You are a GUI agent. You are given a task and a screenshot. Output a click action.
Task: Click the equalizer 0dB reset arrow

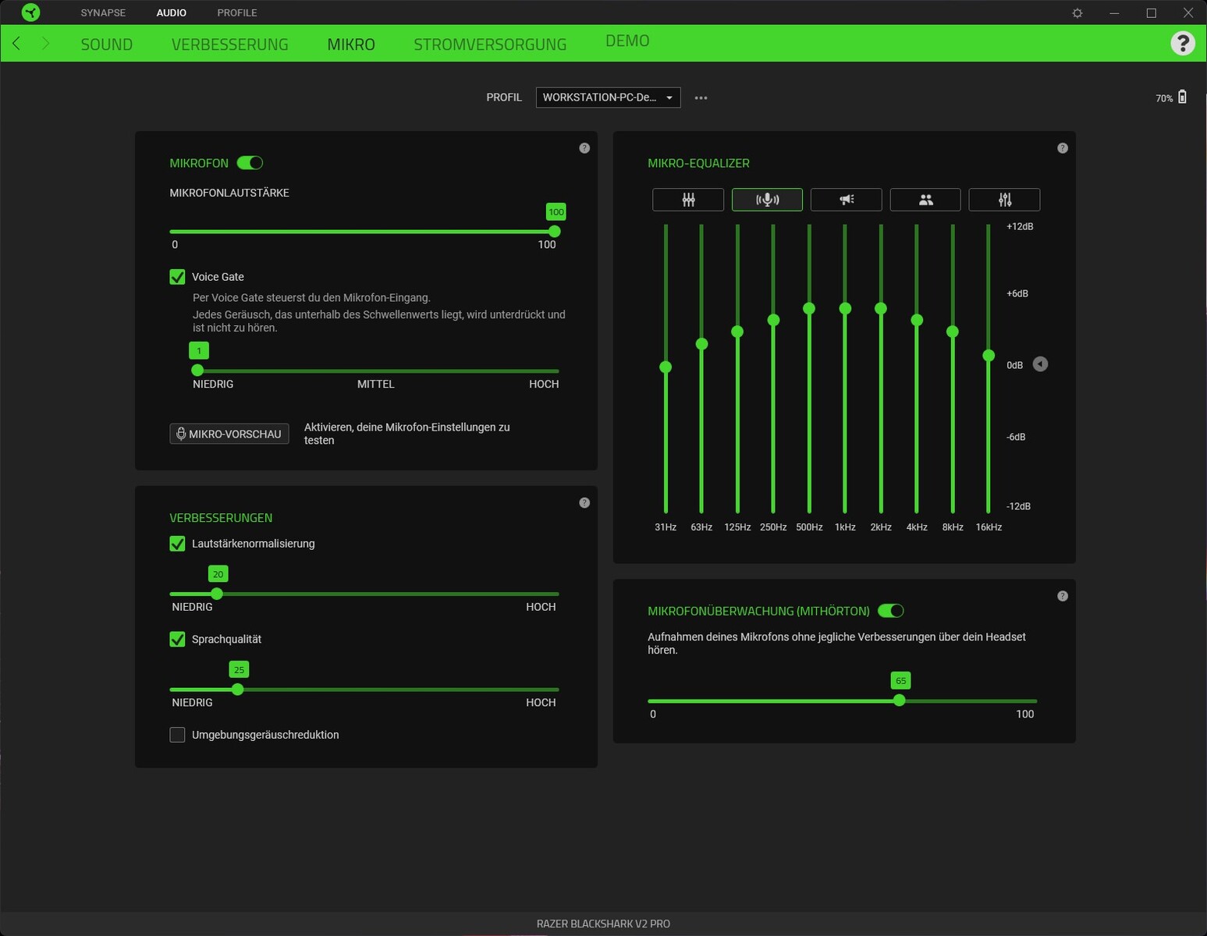[x=1040, y=364]
